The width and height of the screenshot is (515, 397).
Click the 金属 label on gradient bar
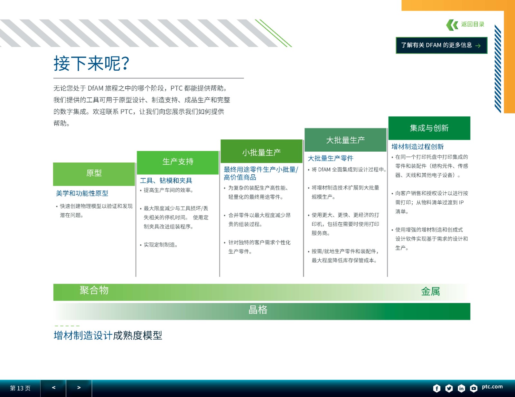pyautogui.click(x=430, y=292)
